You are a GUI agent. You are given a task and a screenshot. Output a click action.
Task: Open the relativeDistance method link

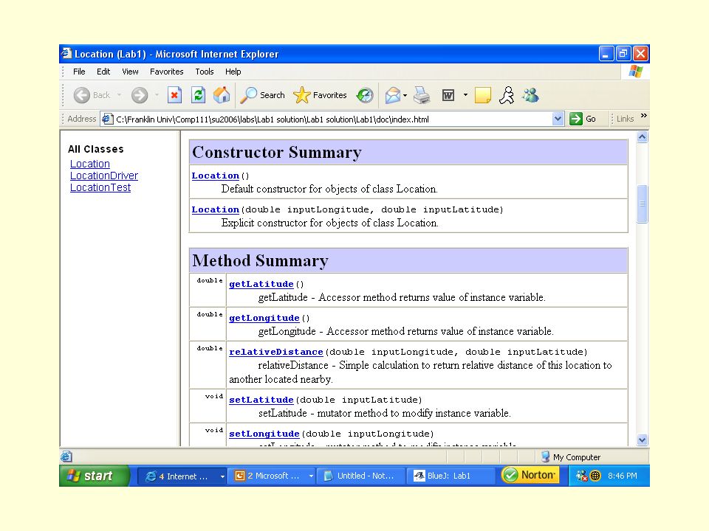[x=275, y=352]
